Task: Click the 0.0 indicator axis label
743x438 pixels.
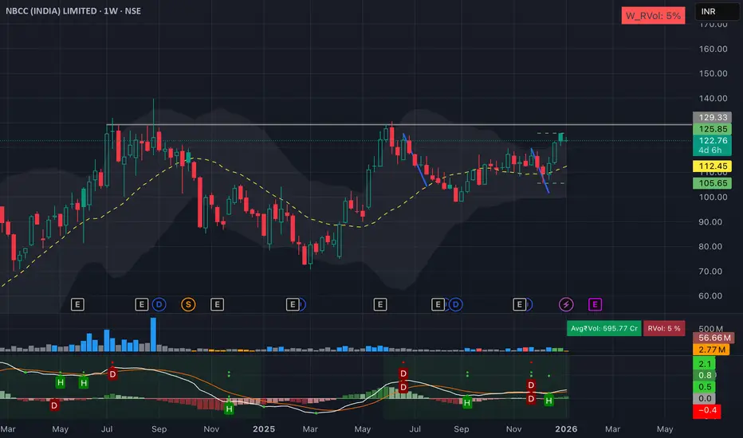Action: point(704,398)
